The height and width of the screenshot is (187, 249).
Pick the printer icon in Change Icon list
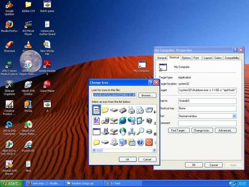(x=131, y=110)
